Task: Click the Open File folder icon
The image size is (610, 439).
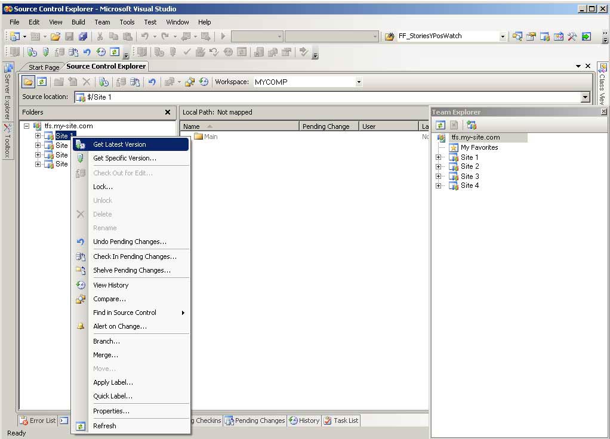Action: coord(56,36)
